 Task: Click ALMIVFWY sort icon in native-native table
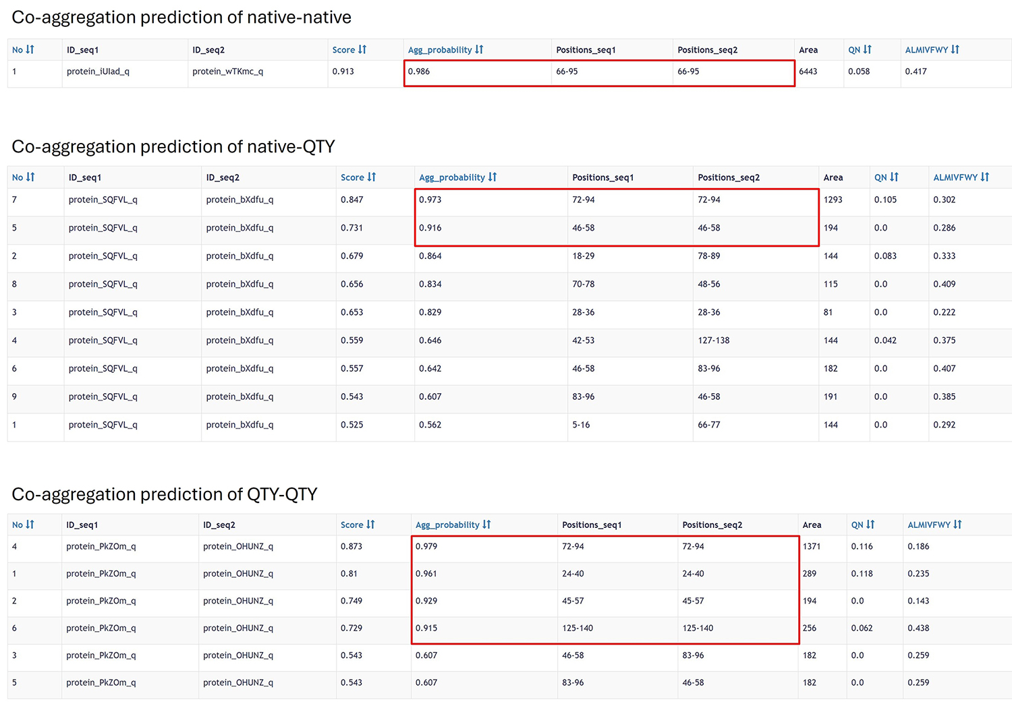(x=955, y=50)
